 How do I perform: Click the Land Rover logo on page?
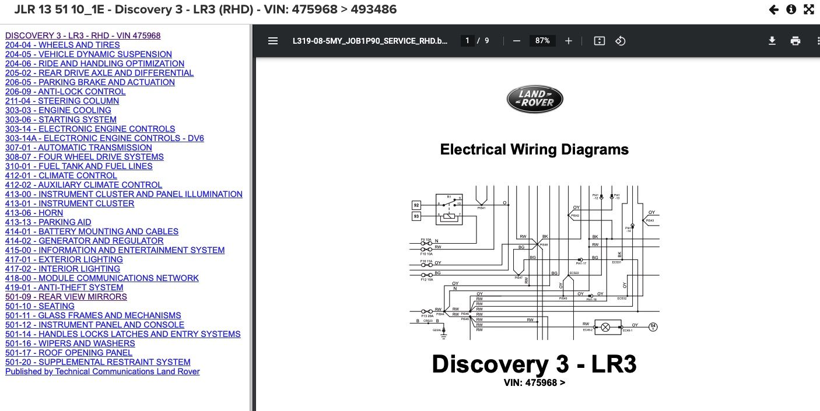pos(534,99)
